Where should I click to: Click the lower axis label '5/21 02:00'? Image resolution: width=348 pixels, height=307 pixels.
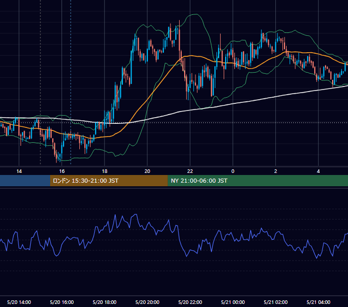tap(276, 302)
